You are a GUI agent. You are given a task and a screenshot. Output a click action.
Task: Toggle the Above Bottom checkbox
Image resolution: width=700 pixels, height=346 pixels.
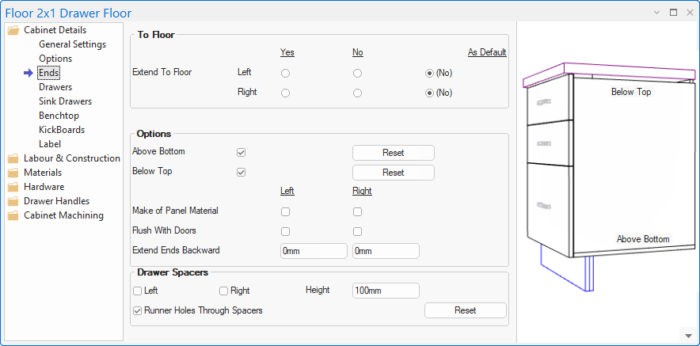pos(242,152)
